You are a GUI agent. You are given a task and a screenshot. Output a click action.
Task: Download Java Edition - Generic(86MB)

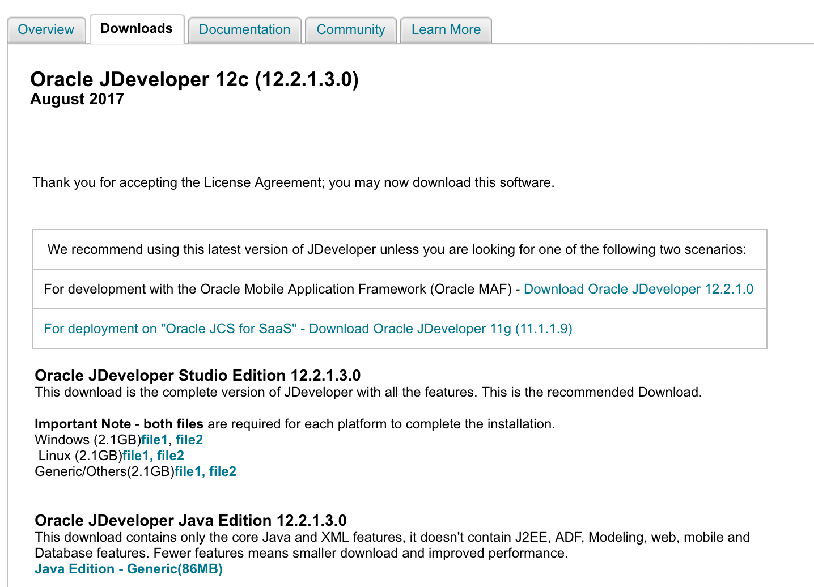pos(129,569)
